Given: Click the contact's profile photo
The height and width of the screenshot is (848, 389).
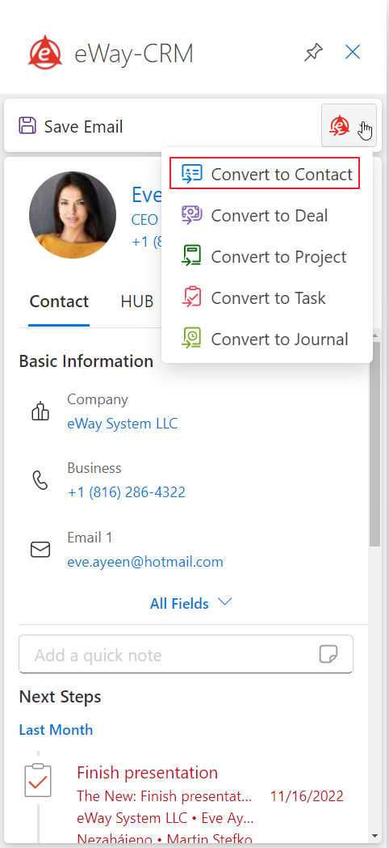Looking at the screenshot, I should coord(73,215).
